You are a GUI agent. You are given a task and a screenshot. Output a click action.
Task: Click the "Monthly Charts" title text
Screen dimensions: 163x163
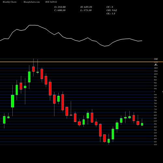[x=9, y=2]
